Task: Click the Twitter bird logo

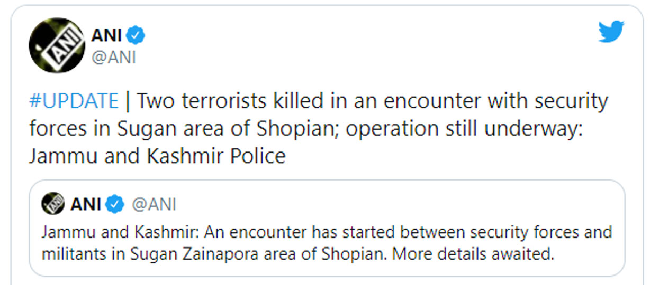Action: (611, 32)
